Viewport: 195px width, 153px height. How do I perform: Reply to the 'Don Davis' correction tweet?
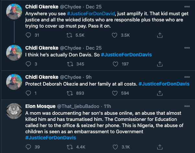click(28, 64)
